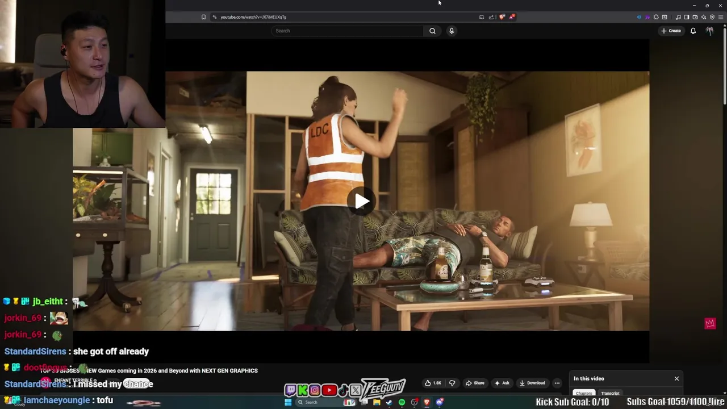The image size is (727, 409).
Task: Focus the YouTube search field
Action: (348, 31)
